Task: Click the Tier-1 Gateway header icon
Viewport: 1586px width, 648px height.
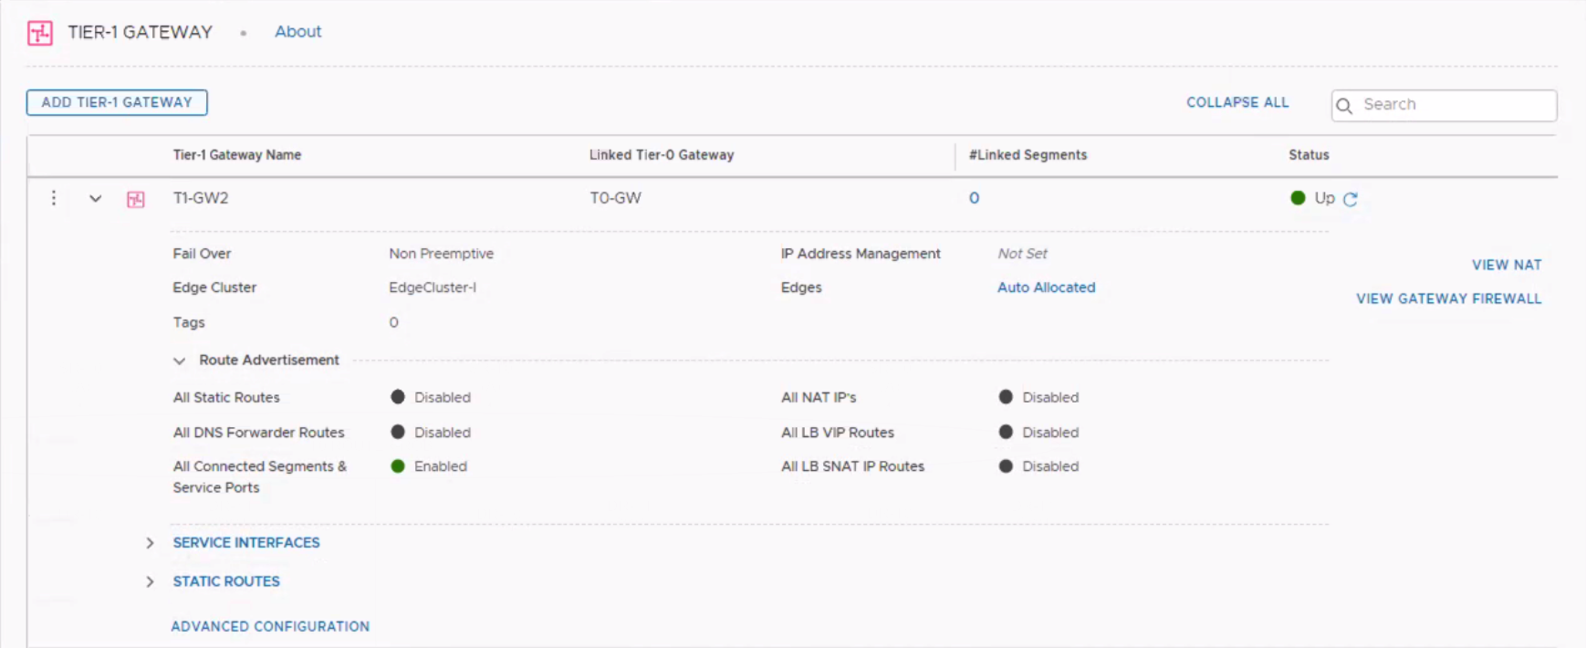Action: tap(40, 33)
